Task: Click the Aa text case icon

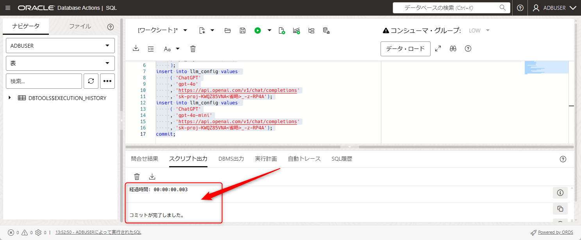Action: [x=167, y=49]
